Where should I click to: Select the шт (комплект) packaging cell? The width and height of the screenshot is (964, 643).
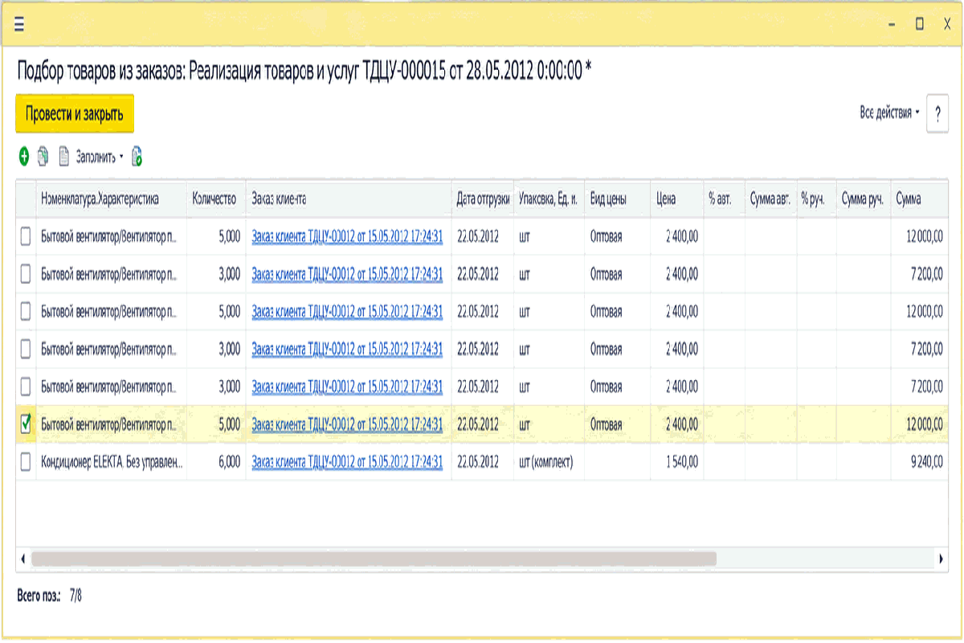(549, 462)
